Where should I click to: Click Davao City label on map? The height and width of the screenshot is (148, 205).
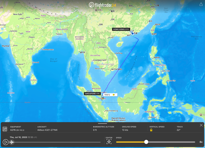click(171, 81)
